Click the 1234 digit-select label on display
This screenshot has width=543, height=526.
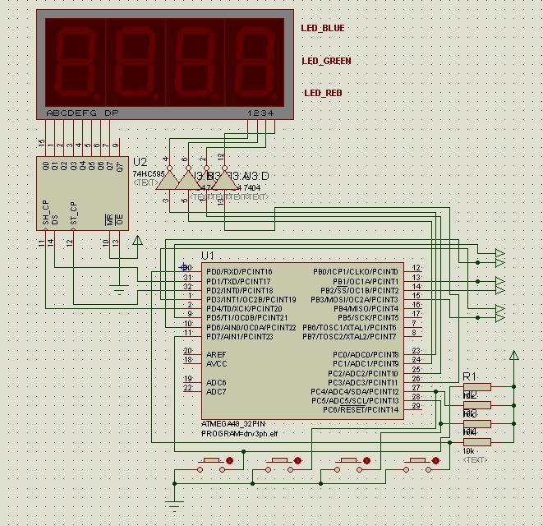point(260,113)
